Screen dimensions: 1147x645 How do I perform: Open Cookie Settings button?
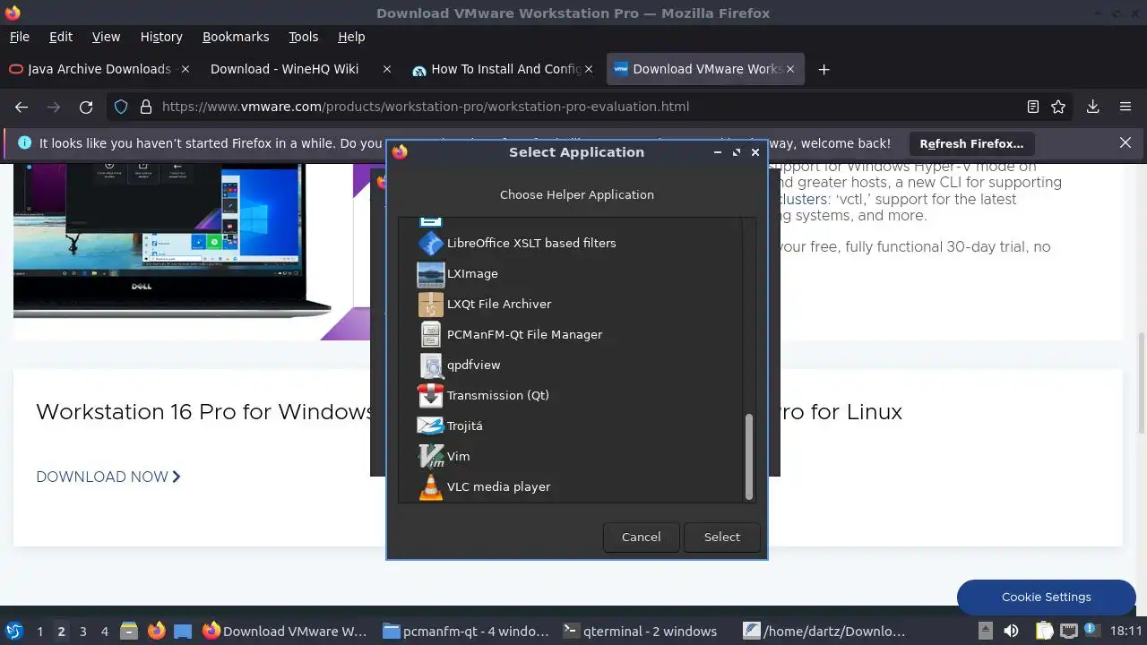coord(1046,597)
